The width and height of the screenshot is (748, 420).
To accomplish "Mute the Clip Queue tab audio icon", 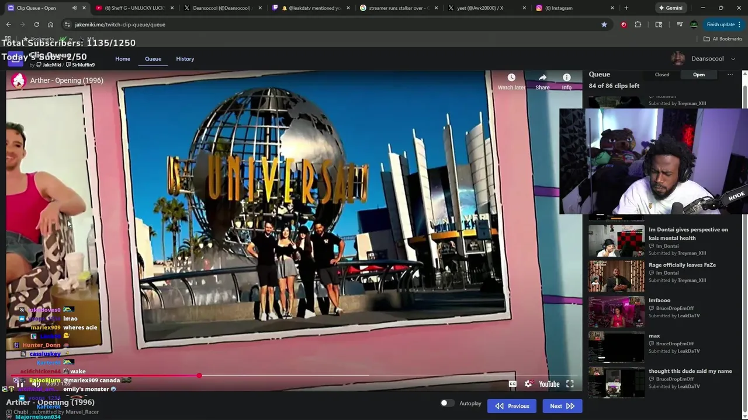I will [74, 8].
